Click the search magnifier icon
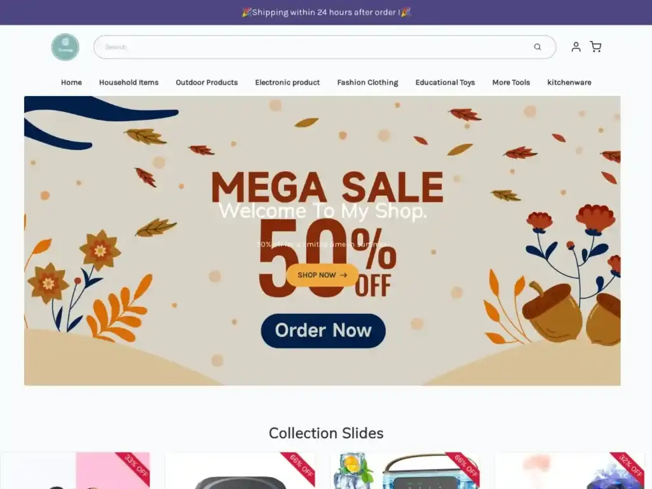Viewport: 652px width, 489px height. point(537,47)
